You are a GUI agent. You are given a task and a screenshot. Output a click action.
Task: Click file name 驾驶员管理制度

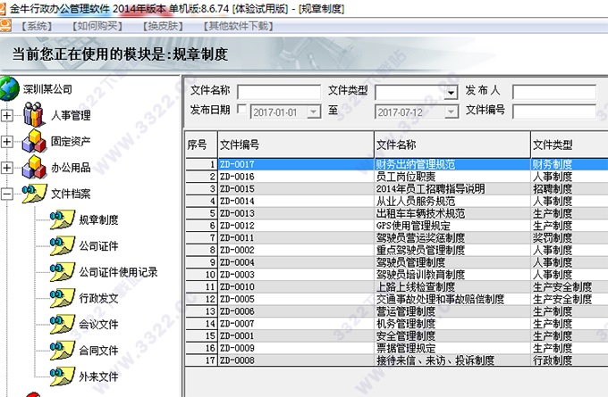click(410, 262)
